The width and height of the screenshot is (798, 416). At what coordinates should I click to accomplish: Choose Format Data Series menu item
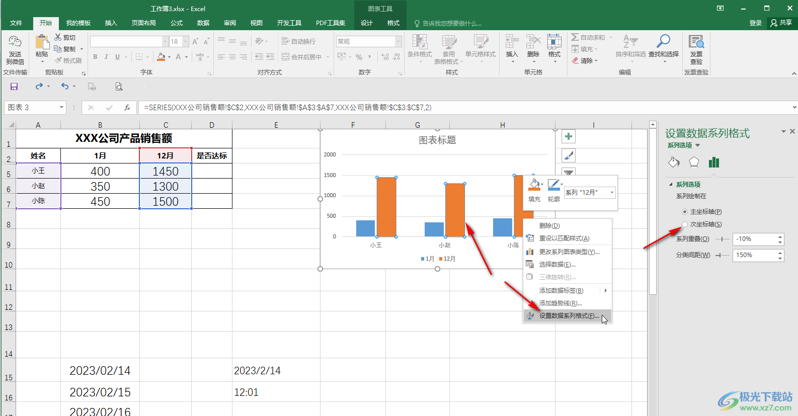coord(568,316)
